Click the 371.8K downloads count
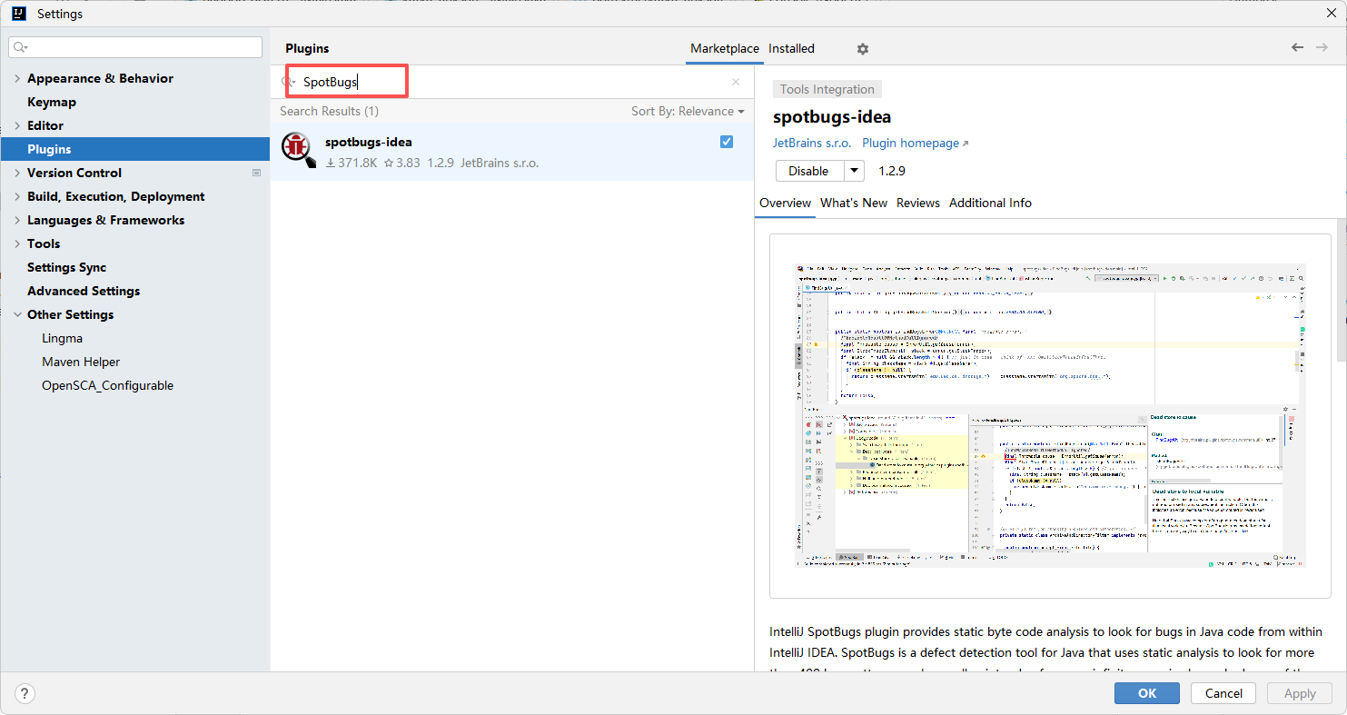 (352, 163)
